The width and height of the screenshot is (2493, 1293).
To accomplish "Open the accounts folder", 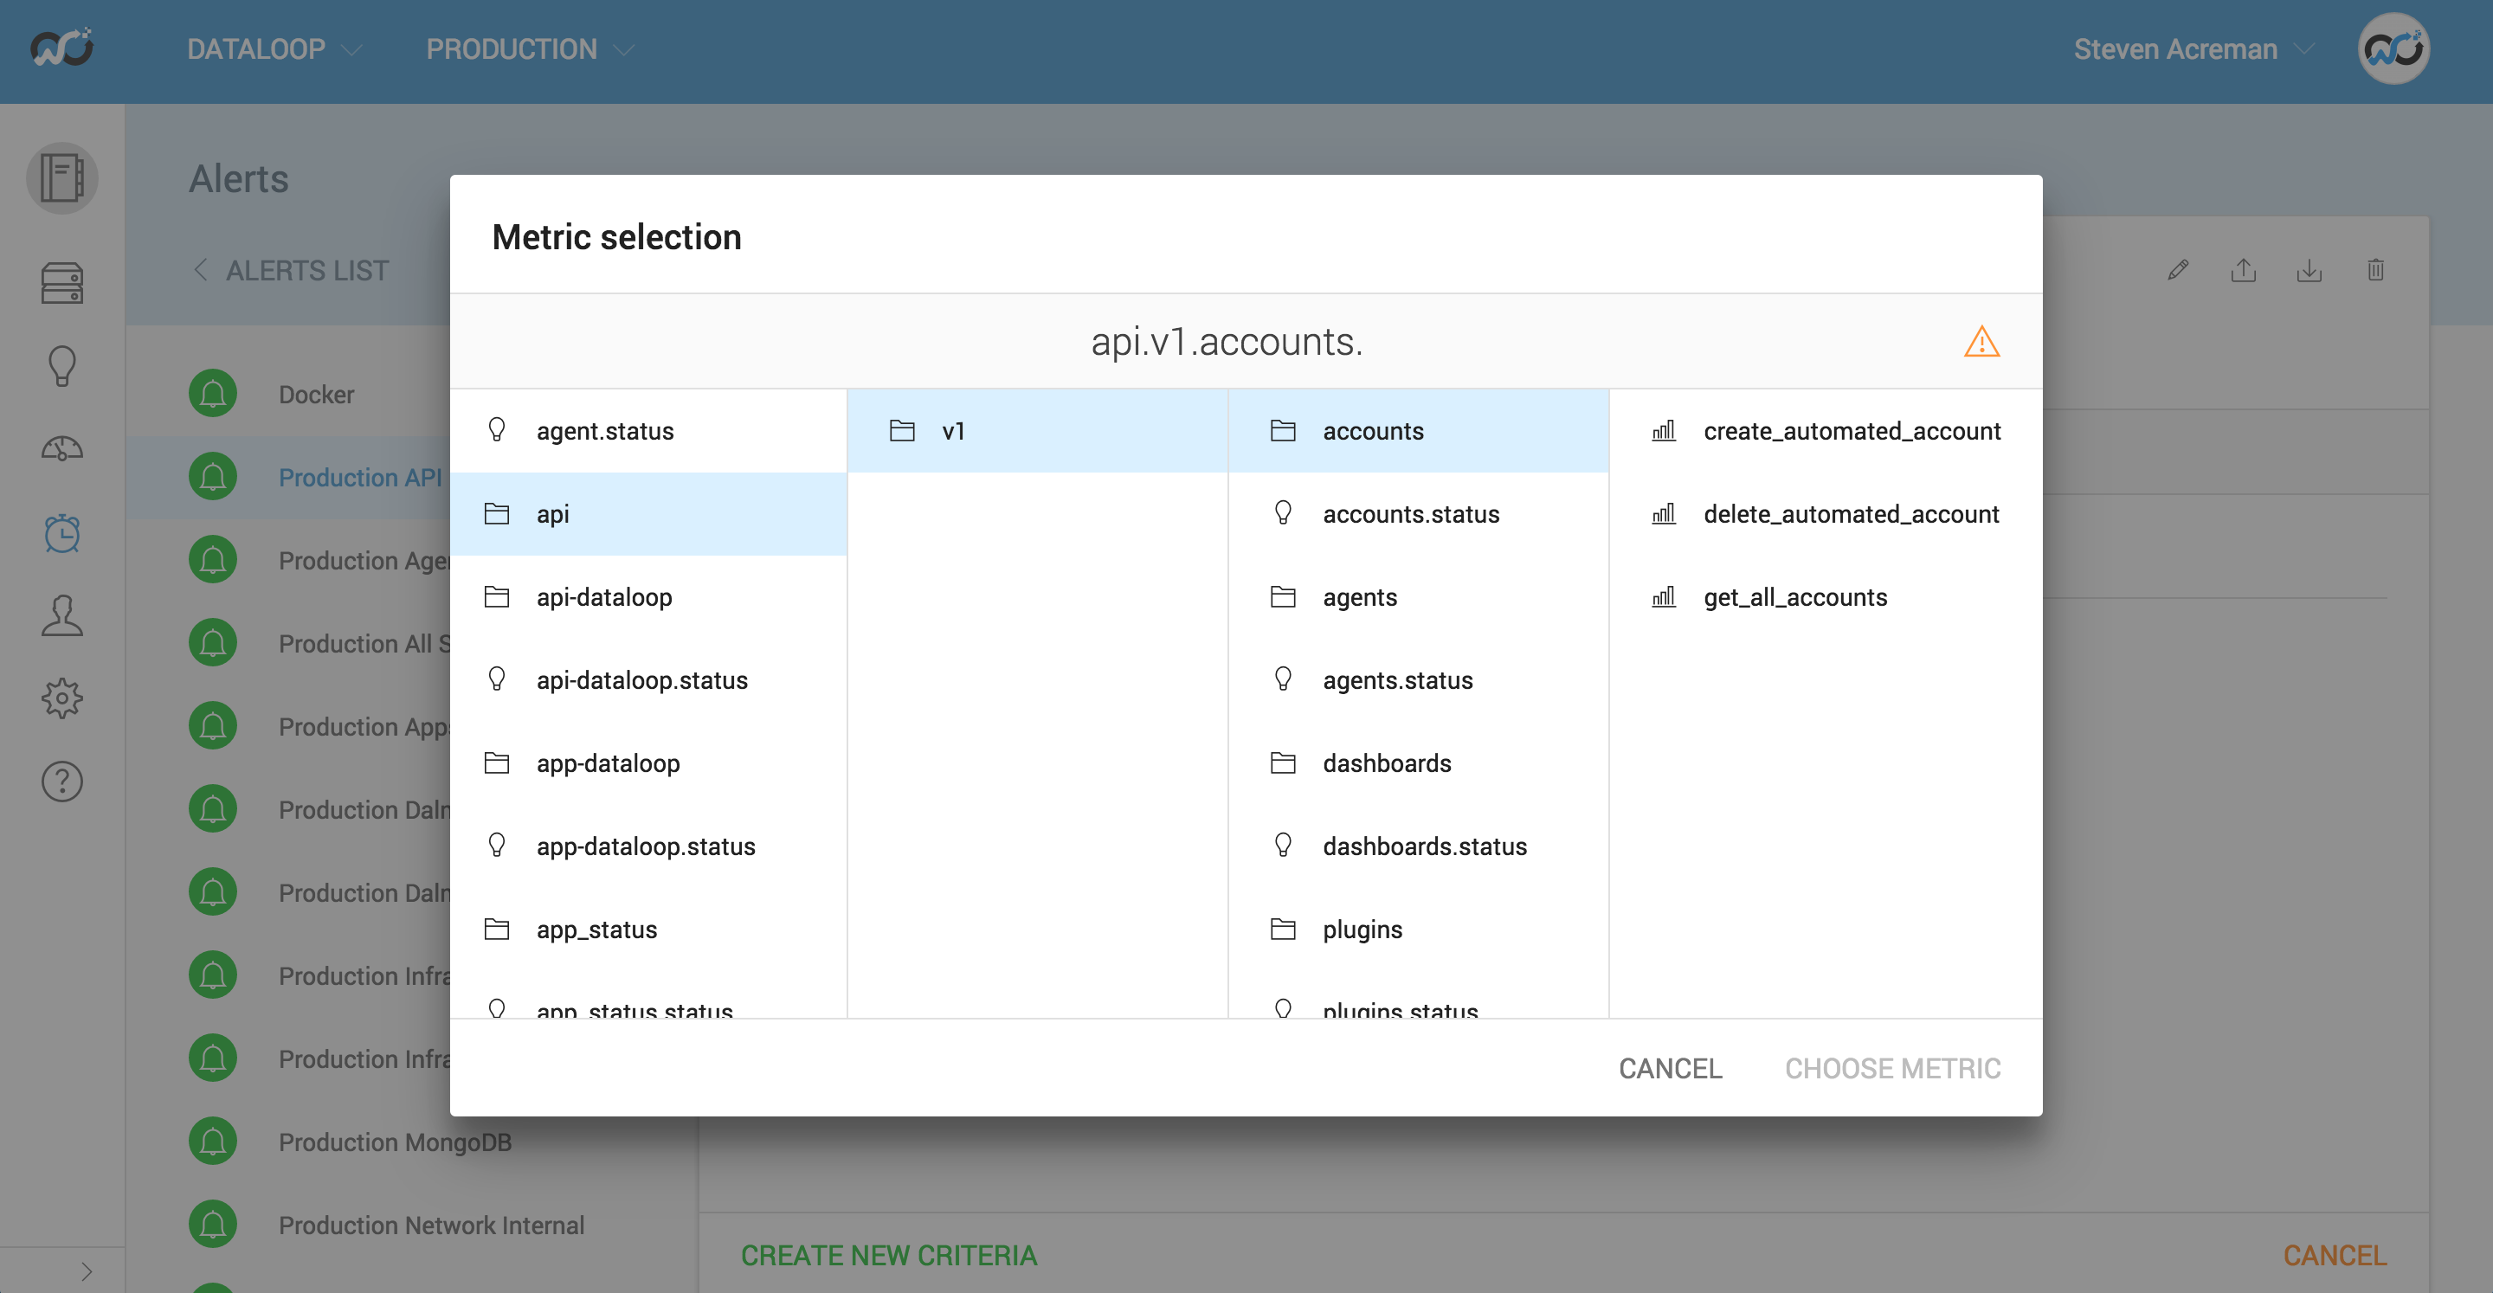I will pos(1419,431).
